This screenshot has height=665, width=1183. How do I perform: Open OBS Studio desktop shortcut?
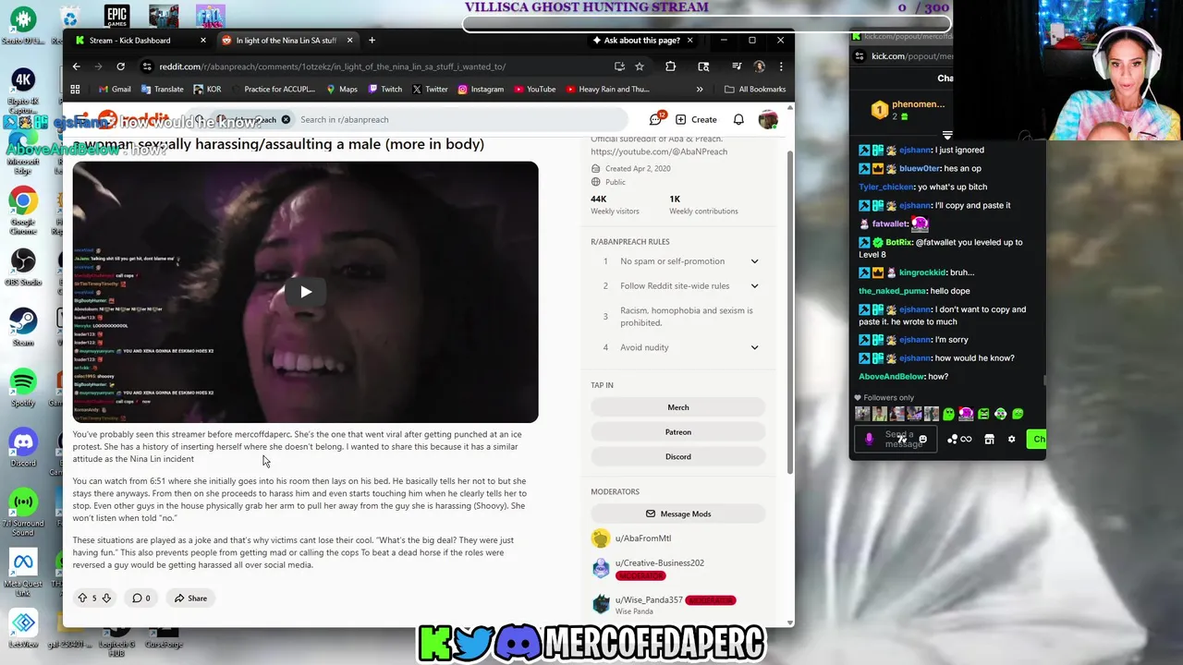click(23, 266)
